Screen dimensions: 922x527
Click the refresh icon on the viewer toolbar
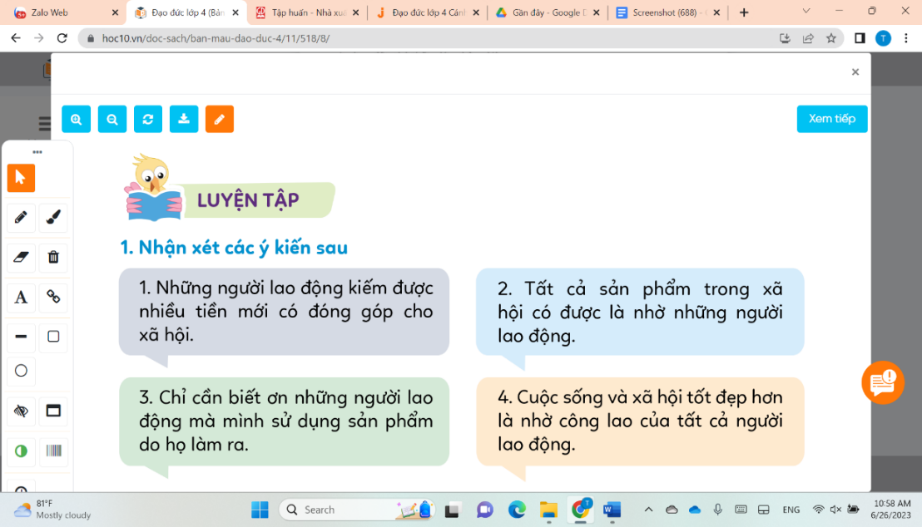(x=147, y=119)
